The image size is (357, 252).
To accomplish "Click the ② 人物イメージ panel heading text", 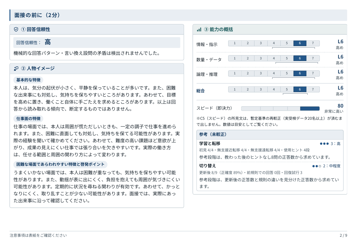I will (x=38, y=69).
